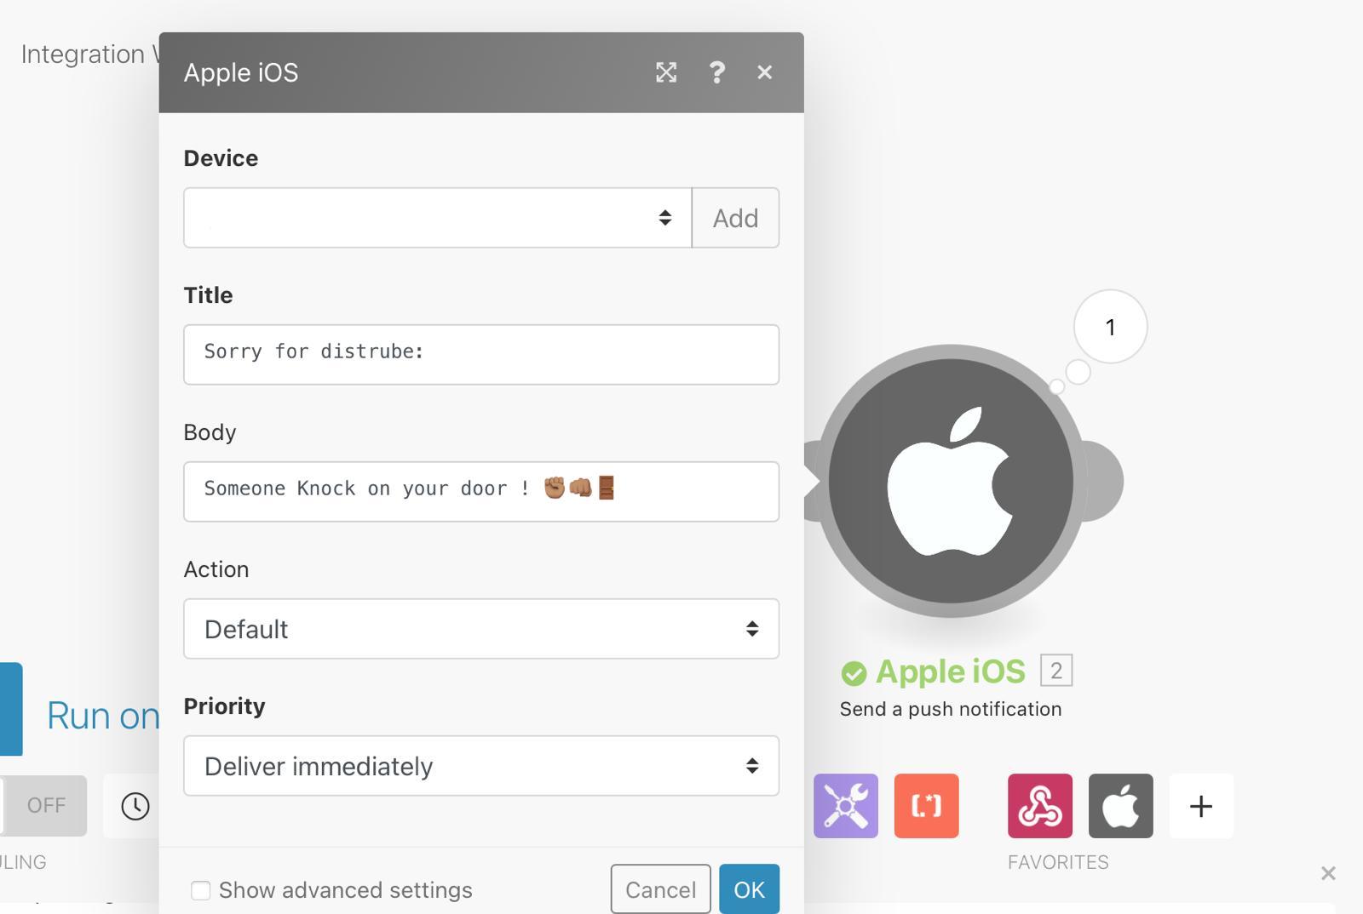The height and width of the screenshot is (914, 1363).
Task: Open the orange JSON-style bracket module icon
Action: [927, 806]
